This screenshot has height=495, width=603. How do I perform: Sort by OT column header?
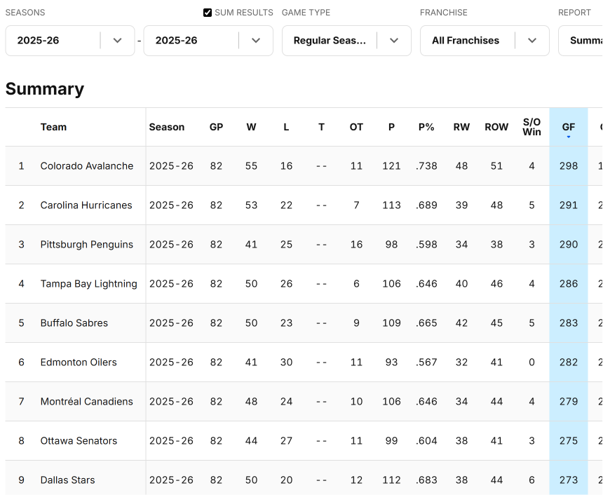point(356,127)
